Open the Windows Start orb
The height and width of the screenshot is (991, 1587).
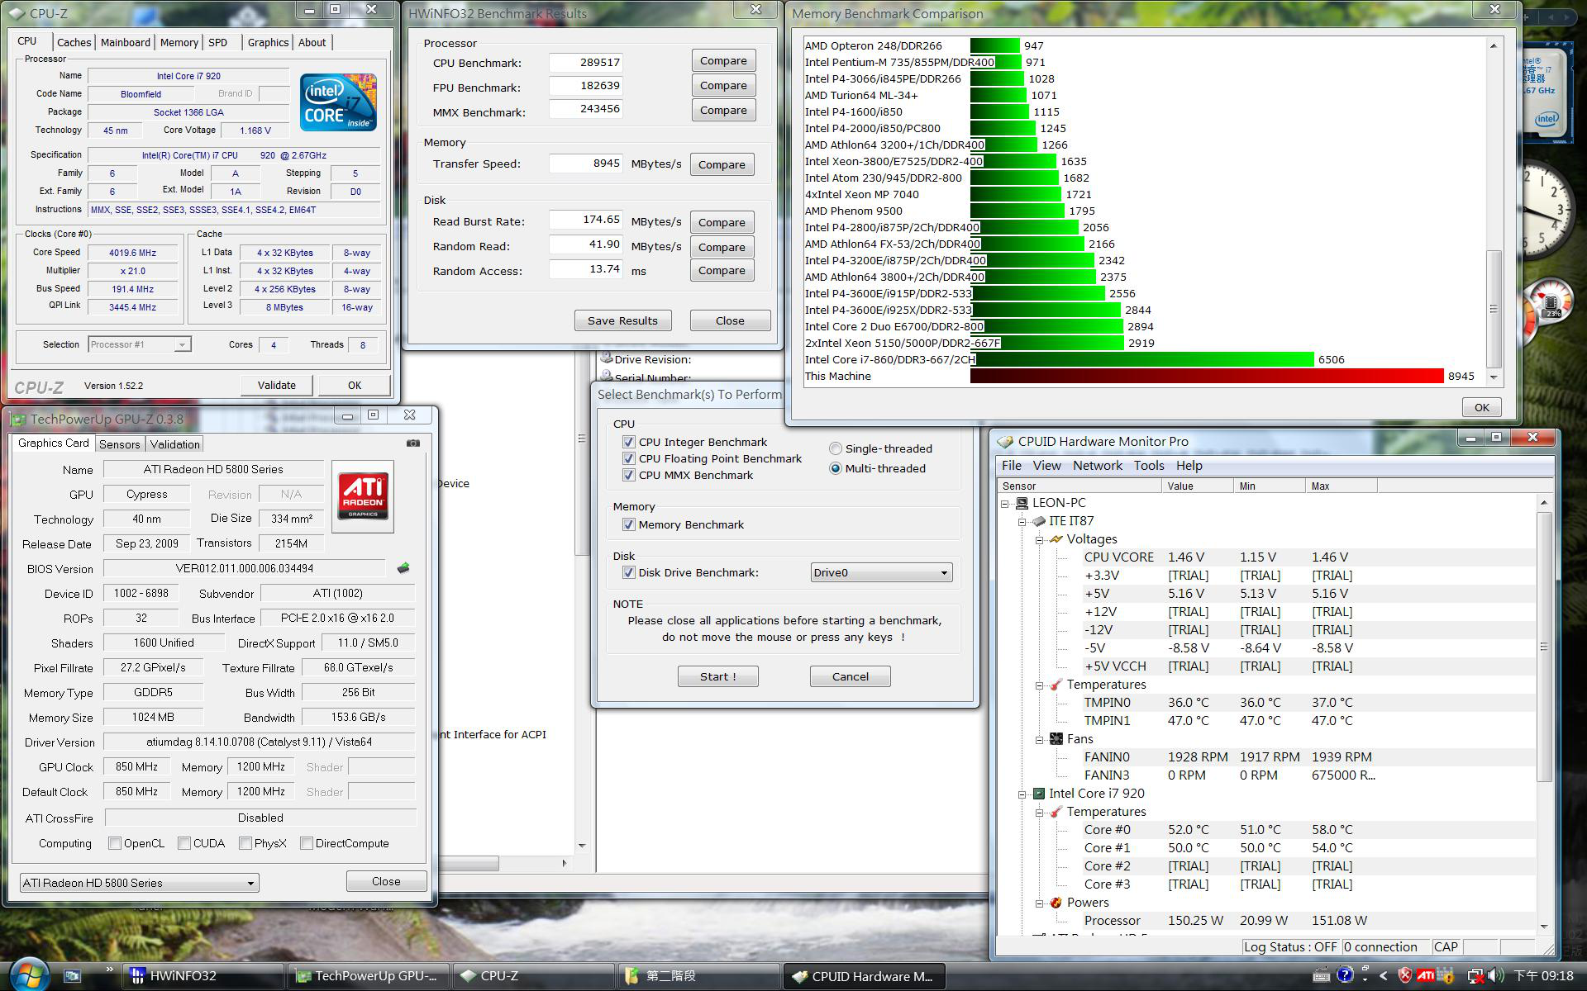click(x=30, y=974)
